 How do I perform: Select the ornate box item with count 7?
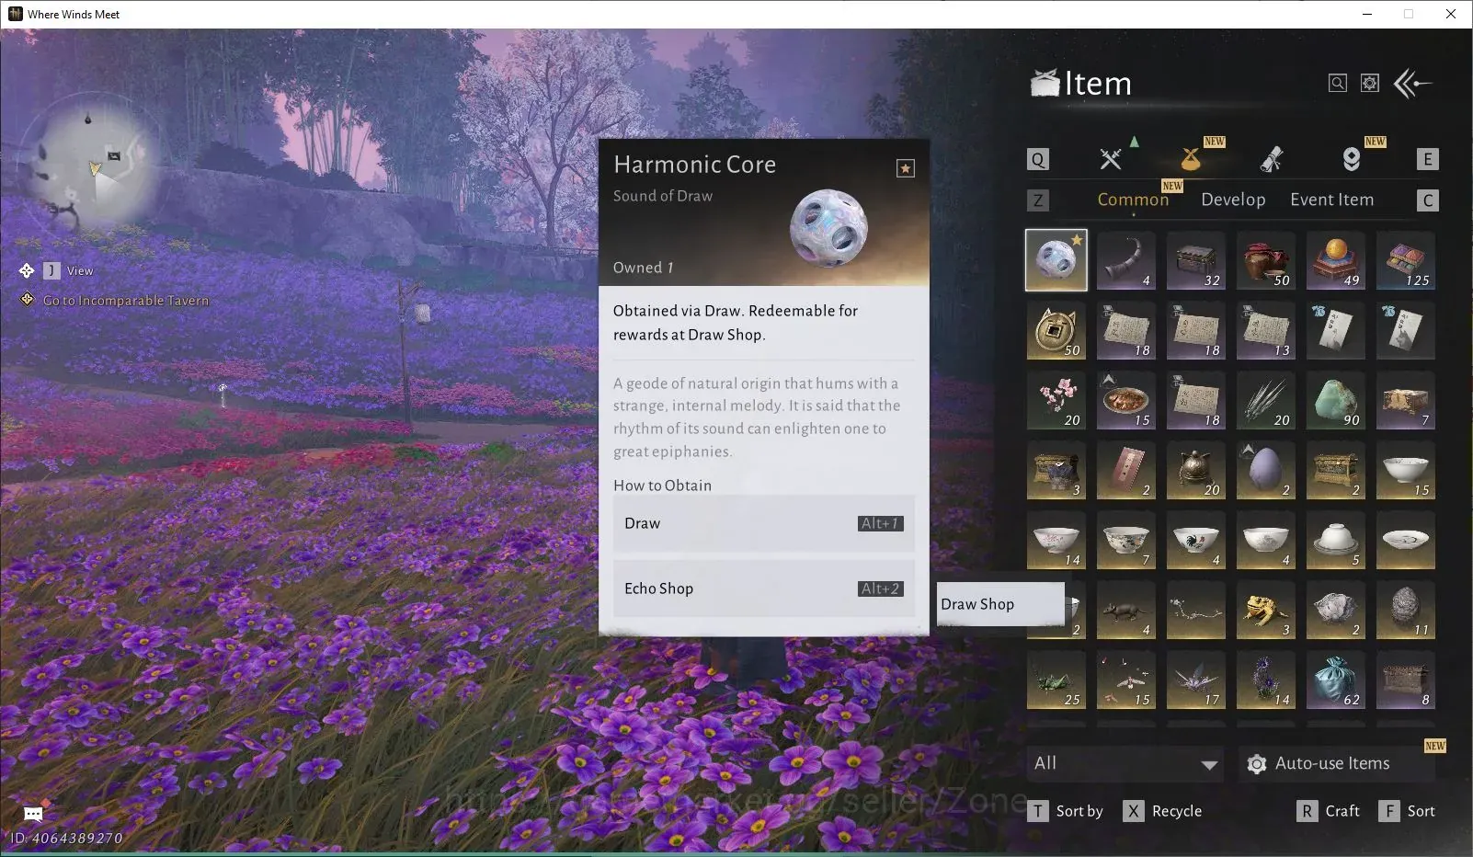click(x=1406, y=400)
